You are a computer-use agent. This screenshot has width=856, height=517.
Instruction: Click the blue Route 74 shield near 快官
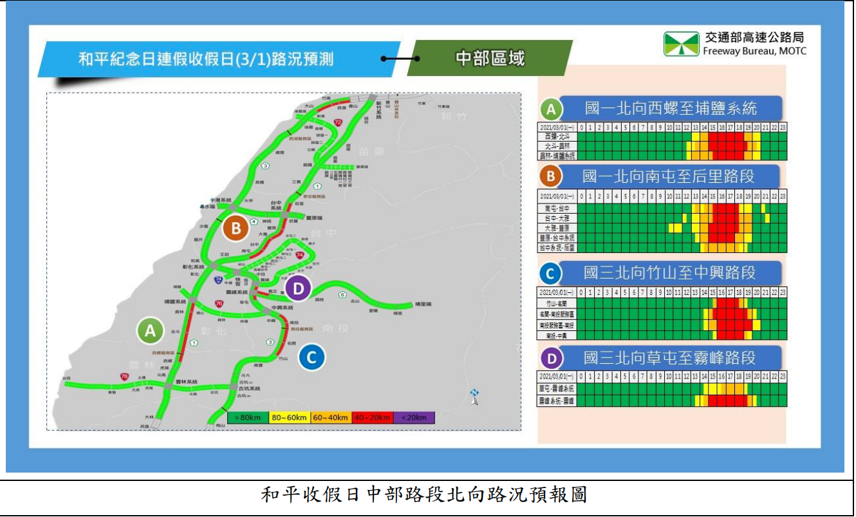(x=219, y=280)
